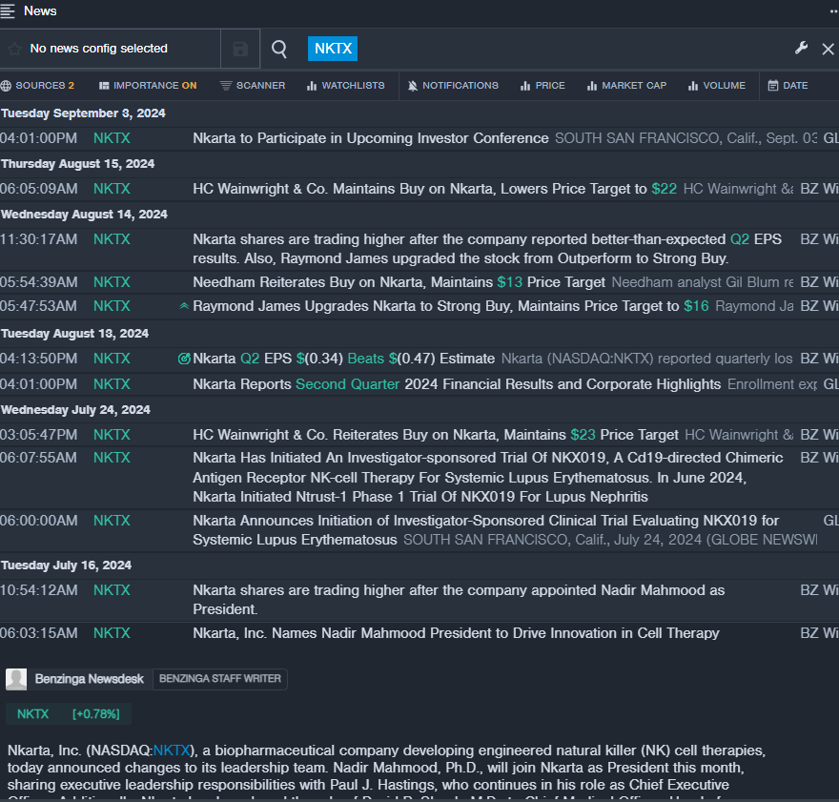Open the Date filter

788,86
